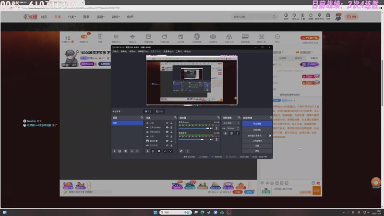Lock the 文本 (GDI+) 2 source

coord(171,127)
